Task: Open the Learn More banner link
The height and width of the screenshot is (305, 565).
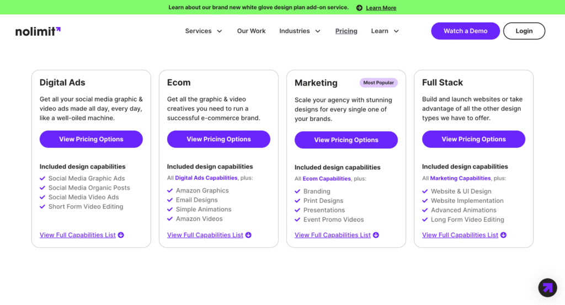Action: point(381,8)
